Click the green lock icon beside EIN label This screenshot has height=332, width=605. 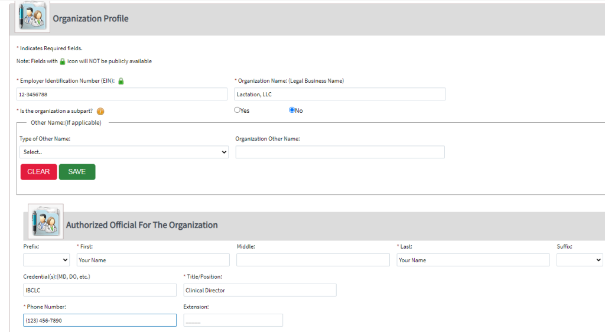coord(121,81)
